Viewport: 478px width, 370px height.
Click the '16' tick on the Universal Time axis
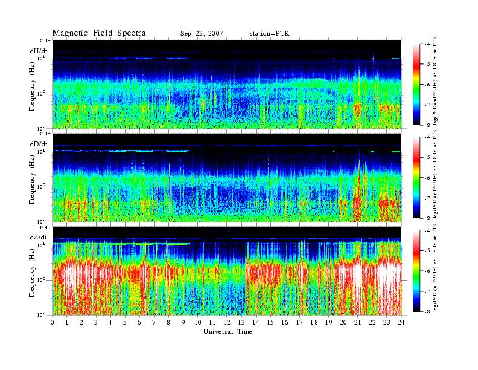point(285,322)
